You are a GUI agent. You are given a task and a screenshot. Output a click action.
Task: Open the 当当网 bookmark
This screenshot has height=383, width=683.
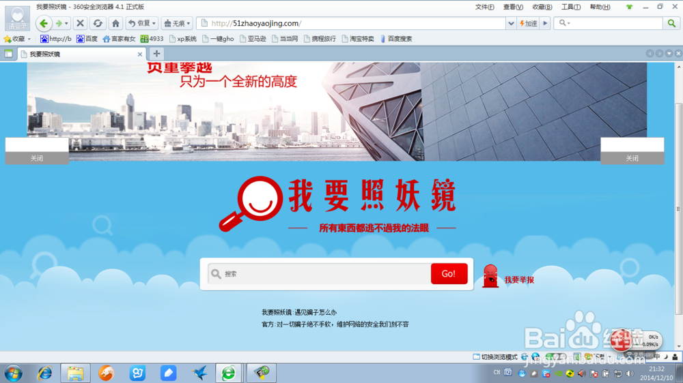point(285,39)
